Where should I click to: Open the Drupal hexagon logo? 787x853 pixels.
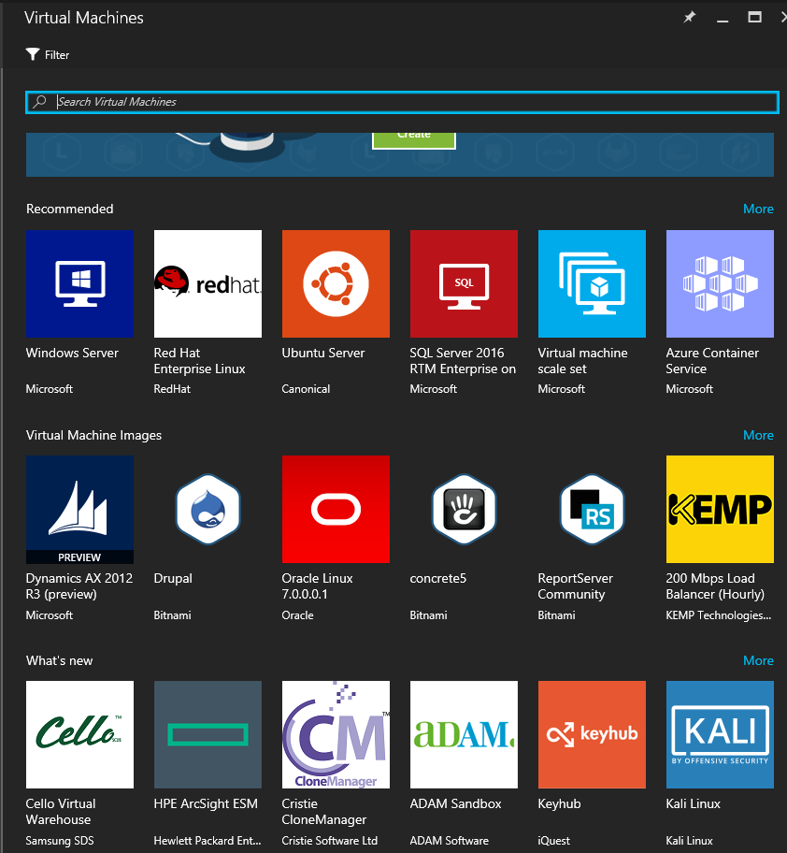207,509
